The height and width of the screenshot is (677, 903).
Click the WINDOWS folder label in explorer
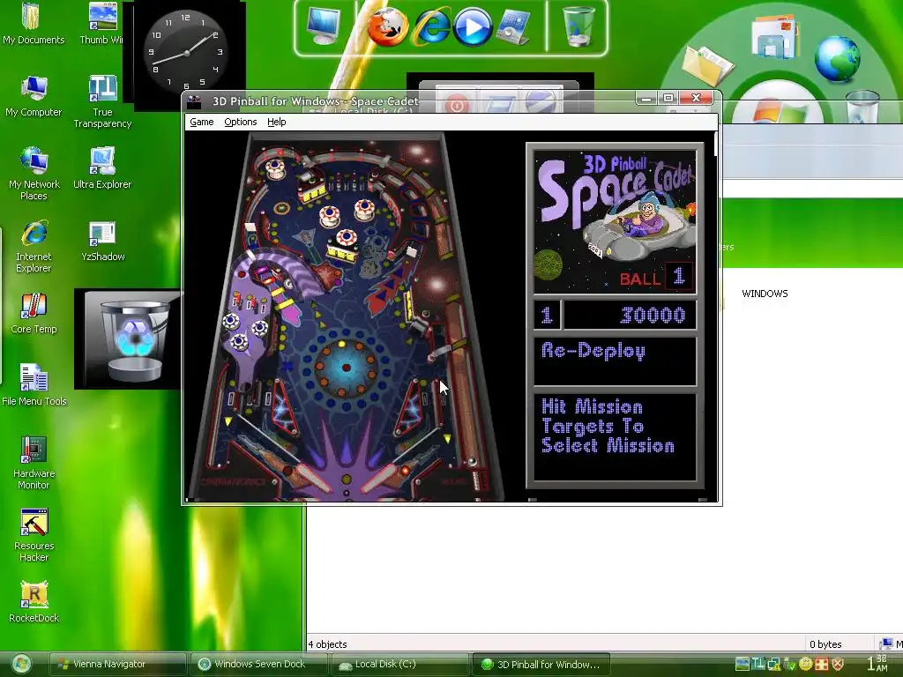765,294
